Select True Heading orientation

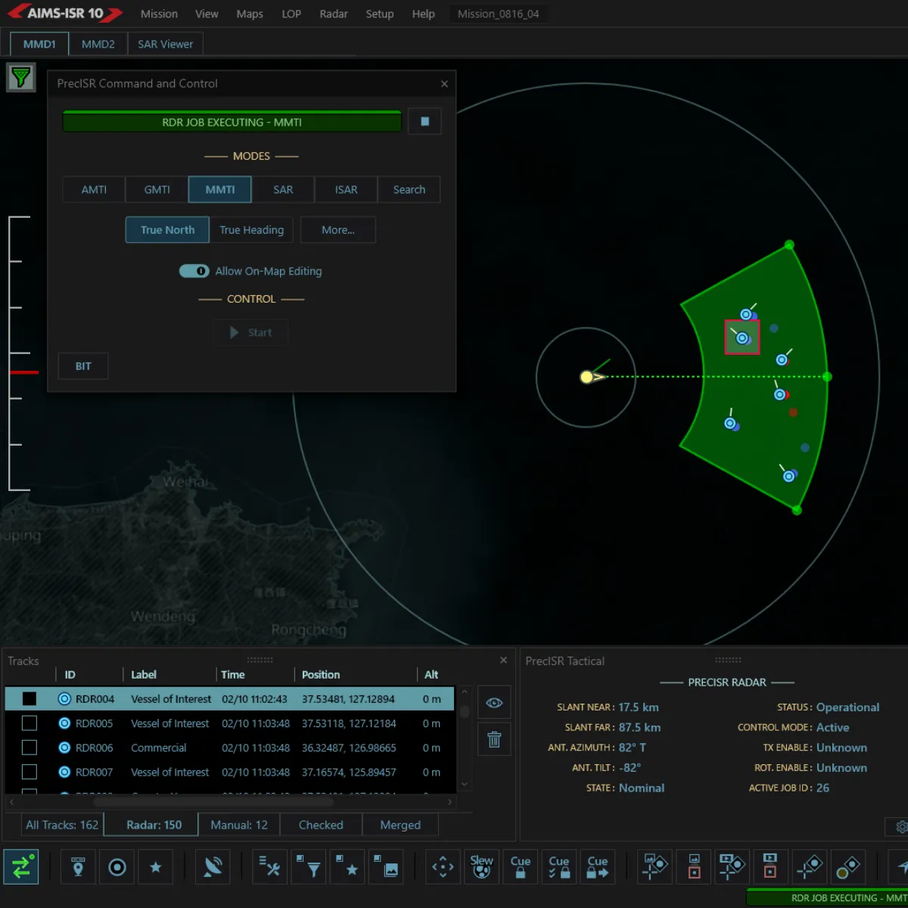tap(251, 230)
